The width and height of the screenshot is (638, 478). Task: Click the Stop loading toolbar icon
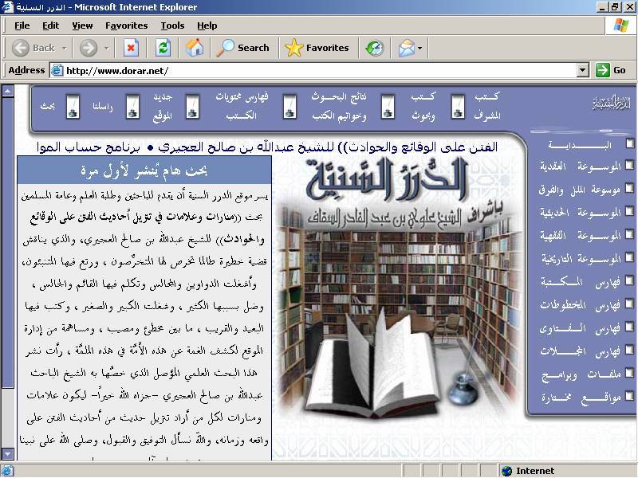[131, 48]
